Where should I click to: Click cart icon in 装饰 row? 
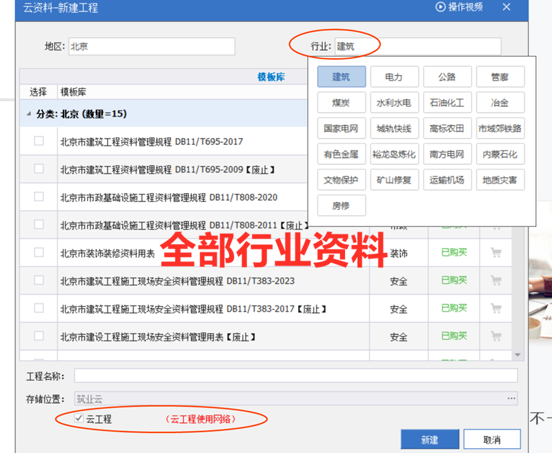(495, 253)
